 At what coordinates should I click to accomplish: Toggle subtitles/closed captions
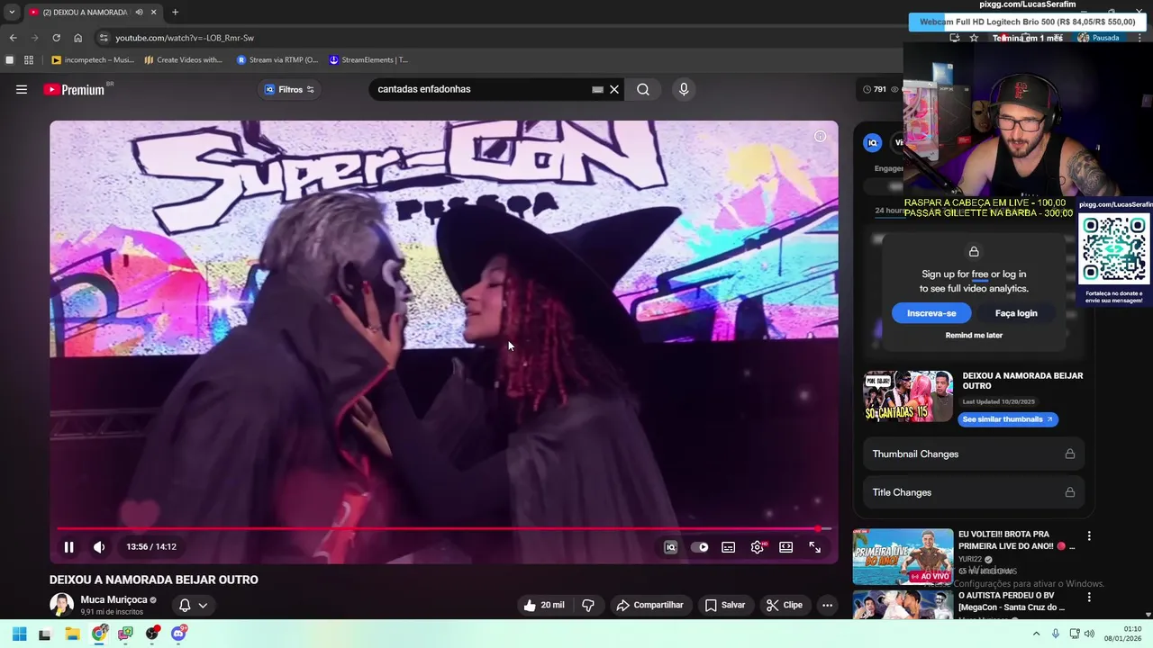tap(728, 546)
